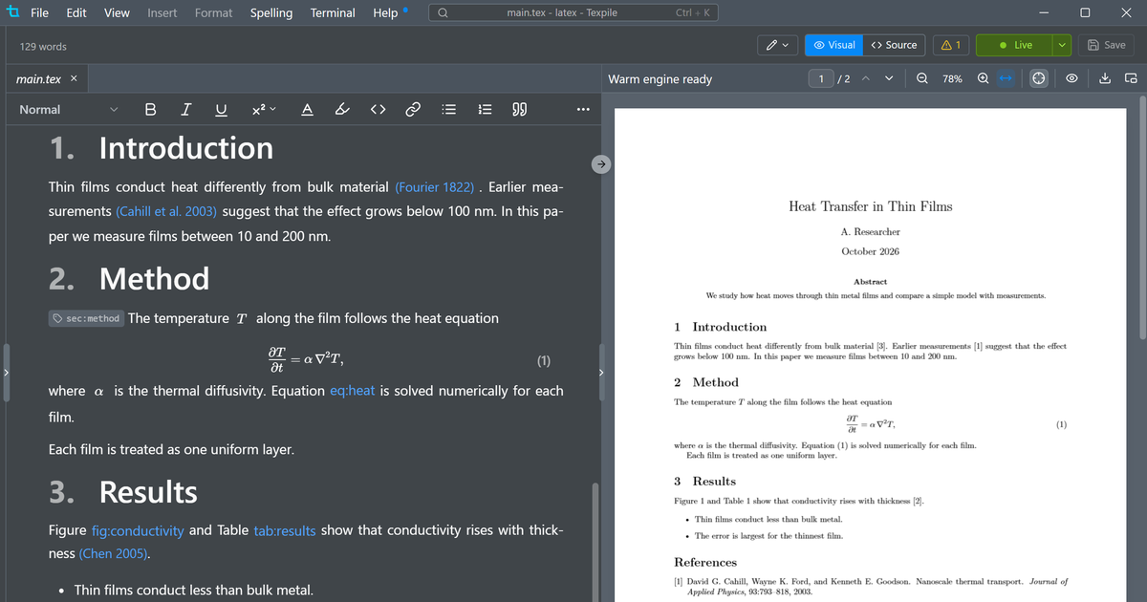Open the pen tool dropdown
This screenshot has height=602, width=1147.
click(778, 45)
